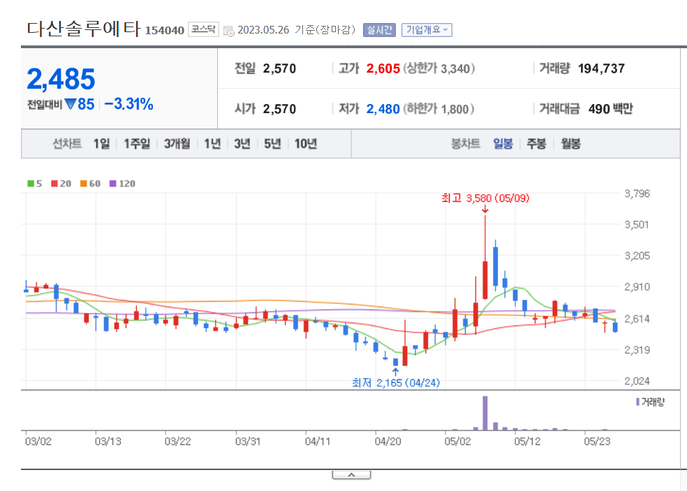
Task: Select the 1일 line chart tab
Action: [102, 143]
